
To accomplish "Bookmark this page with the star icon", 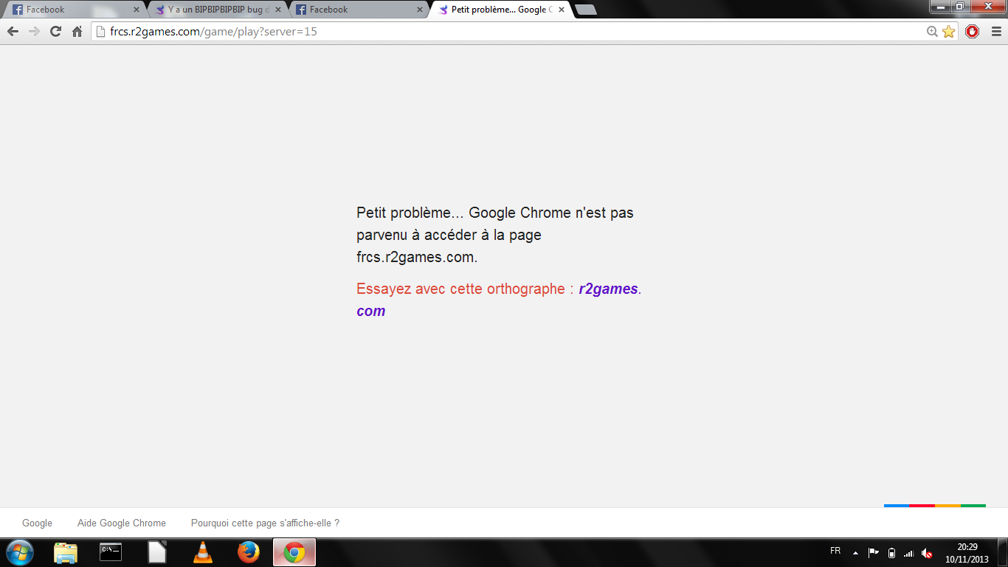I will pos(948,32).
